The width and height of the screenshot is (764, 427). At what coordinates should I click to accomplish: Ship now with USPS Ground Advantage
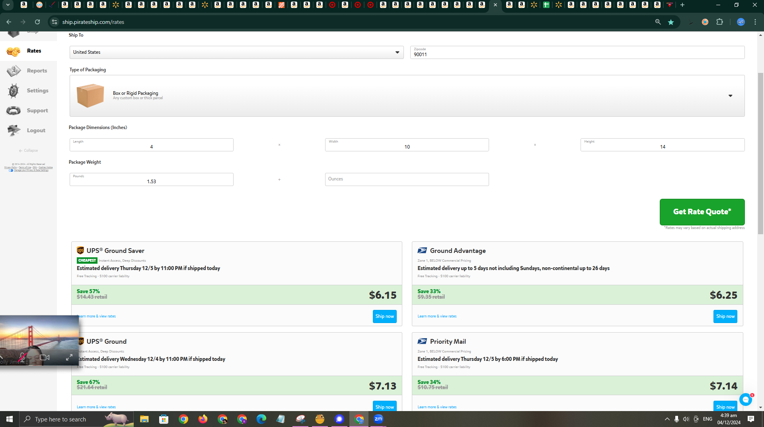725,316
